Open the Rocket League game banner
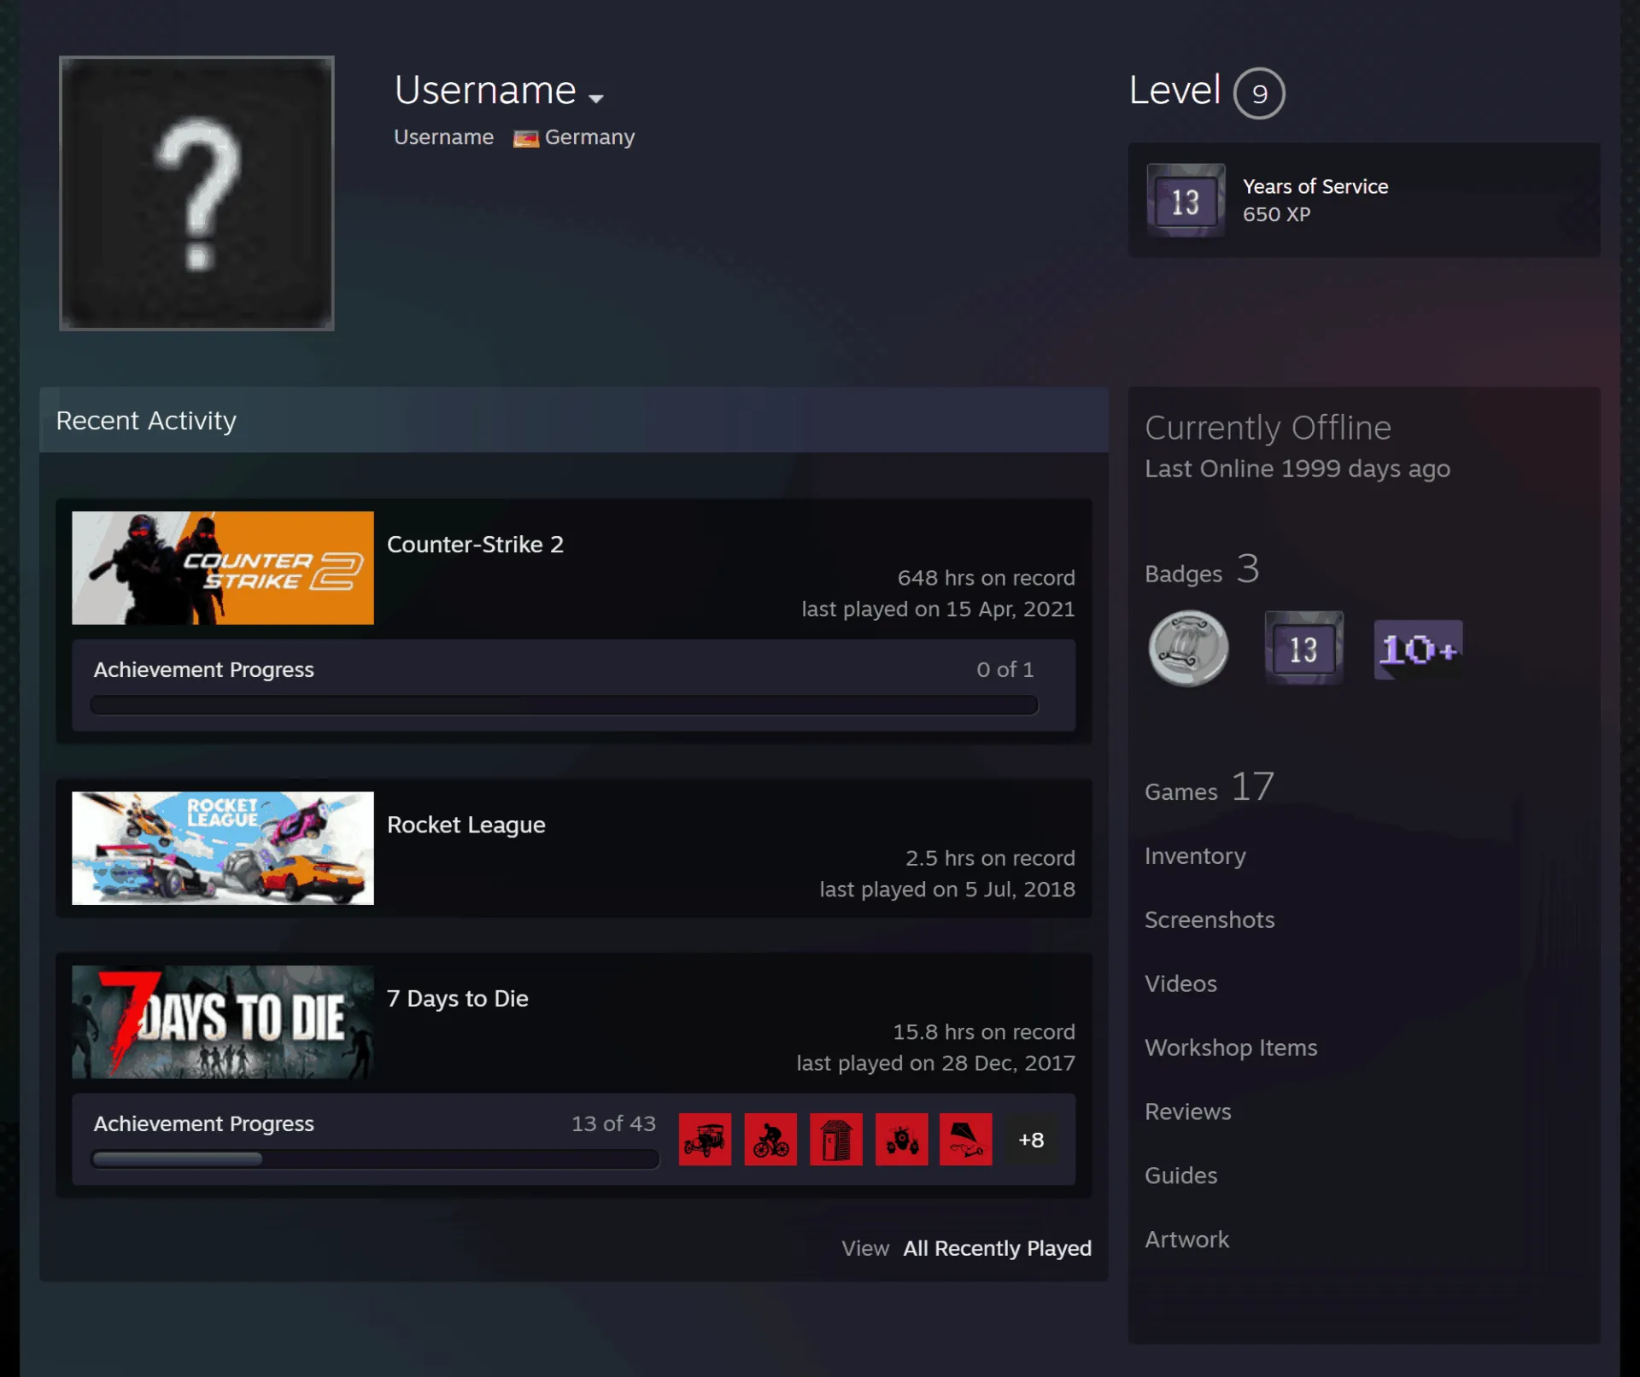The image size is (1640, 1377). pyautogui.click(x=223, y=848)
